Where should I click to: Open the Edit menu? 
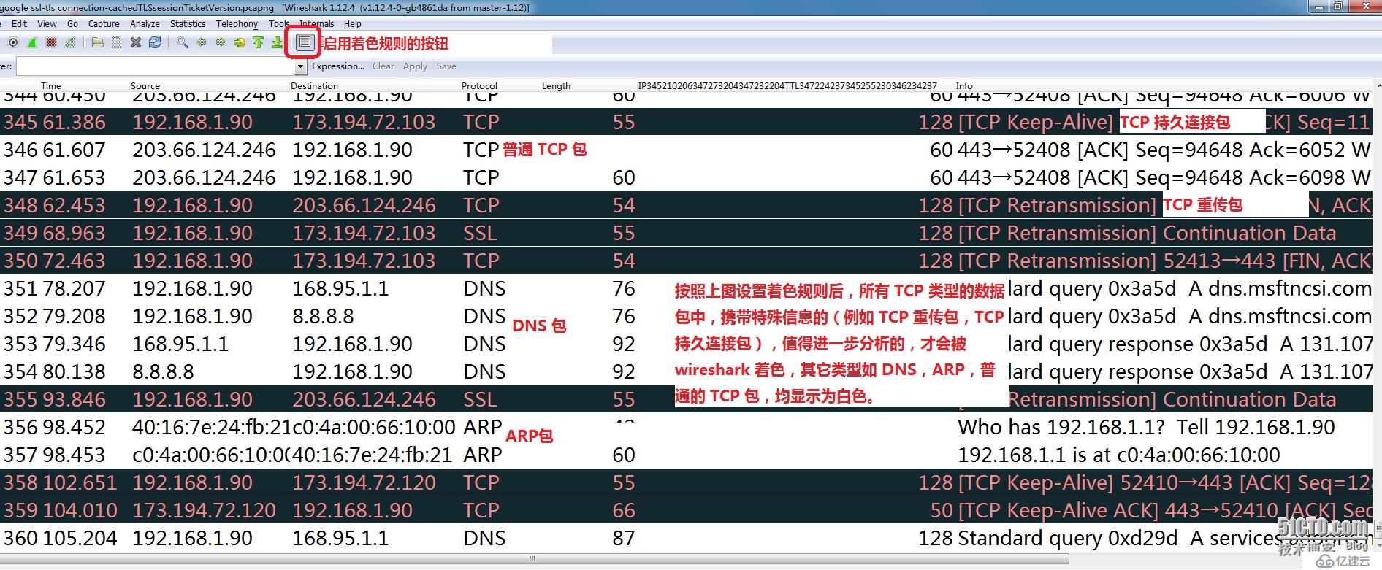click(x=19, y=24)
